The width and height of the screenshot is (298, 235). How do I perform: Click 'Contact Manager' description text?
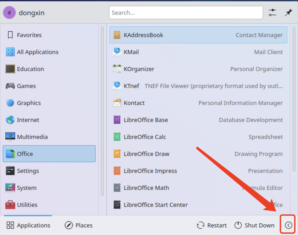[x=259, y=35]
